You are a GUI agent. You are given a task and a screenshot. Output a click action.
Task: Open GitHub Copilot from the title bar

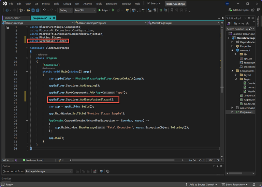239,10
